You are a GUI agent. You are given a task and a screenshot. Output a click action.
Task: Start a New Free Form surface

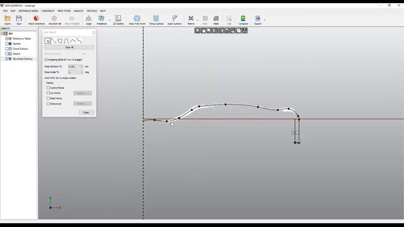[137, 20]
